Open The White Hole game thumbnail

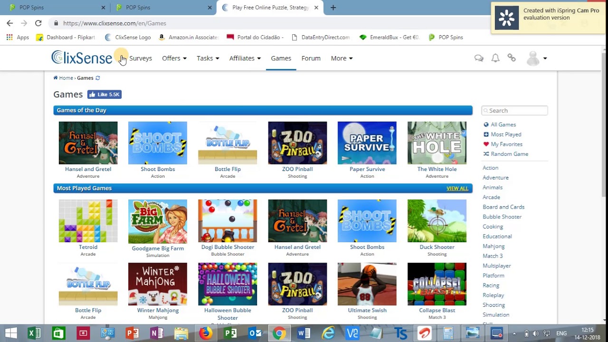(x=437, y=143)
